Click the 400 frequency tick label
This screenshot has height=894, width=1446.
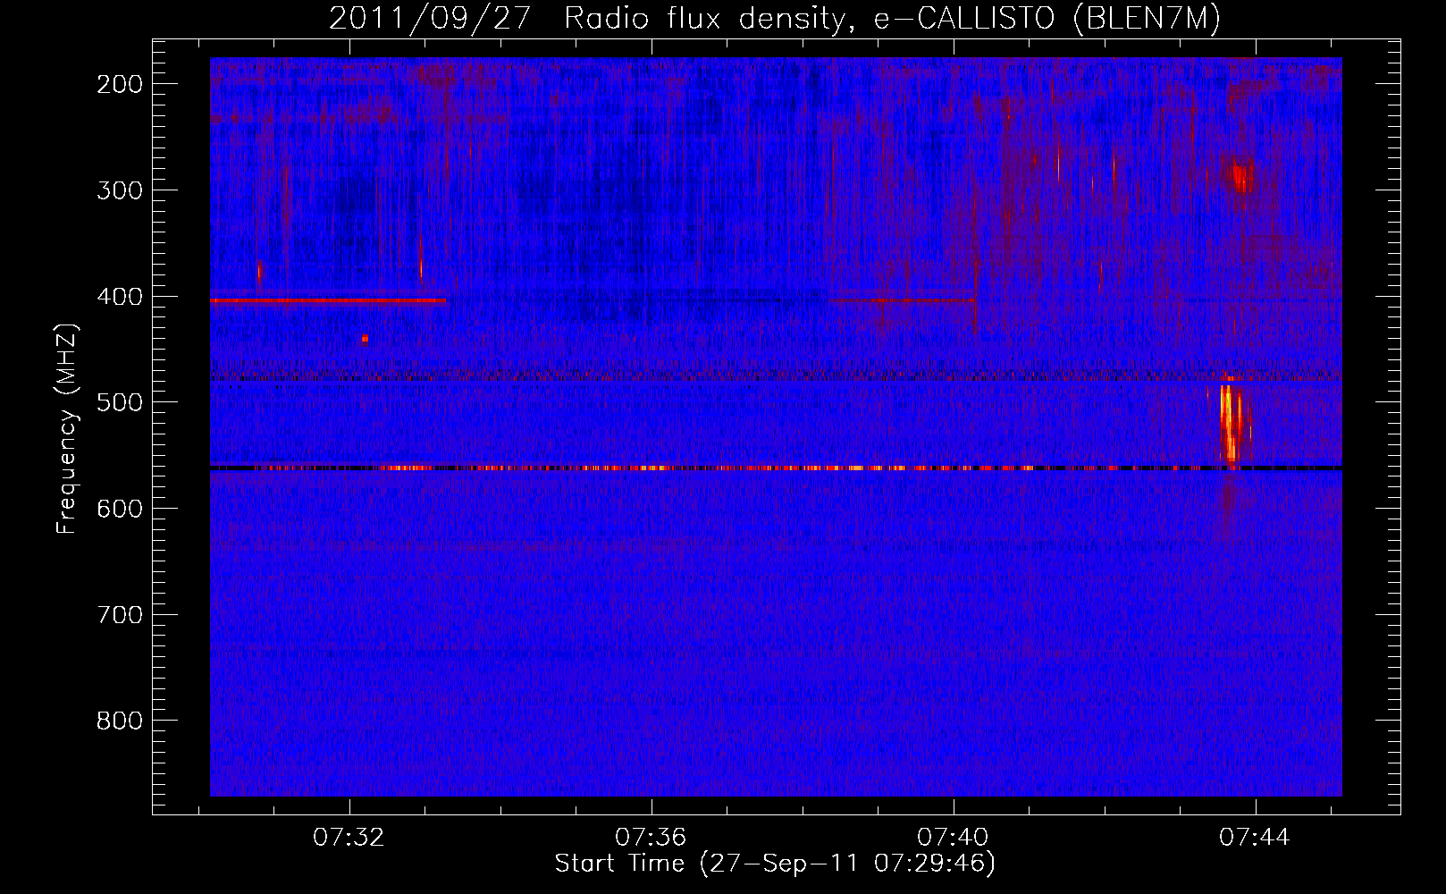point(120,297)
